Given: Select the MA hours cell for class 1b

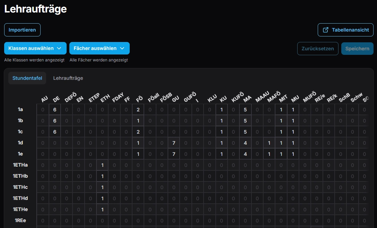Looking at the screenshot, I should tap(245, 121).
